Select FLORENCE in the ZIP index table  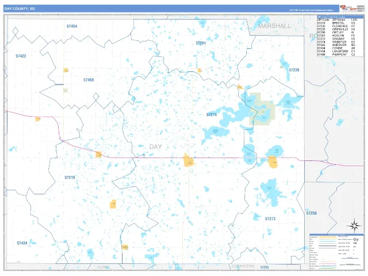[340, 26]
